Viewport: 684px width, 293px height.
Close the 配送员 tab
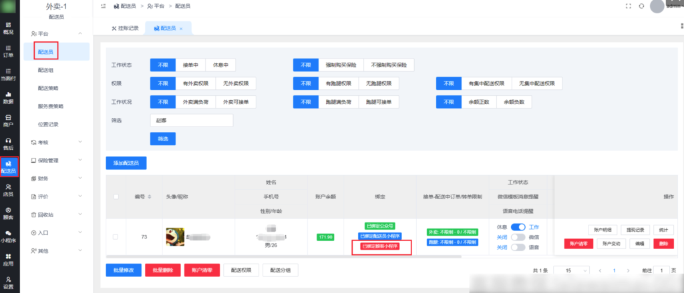tap(181, 29)
